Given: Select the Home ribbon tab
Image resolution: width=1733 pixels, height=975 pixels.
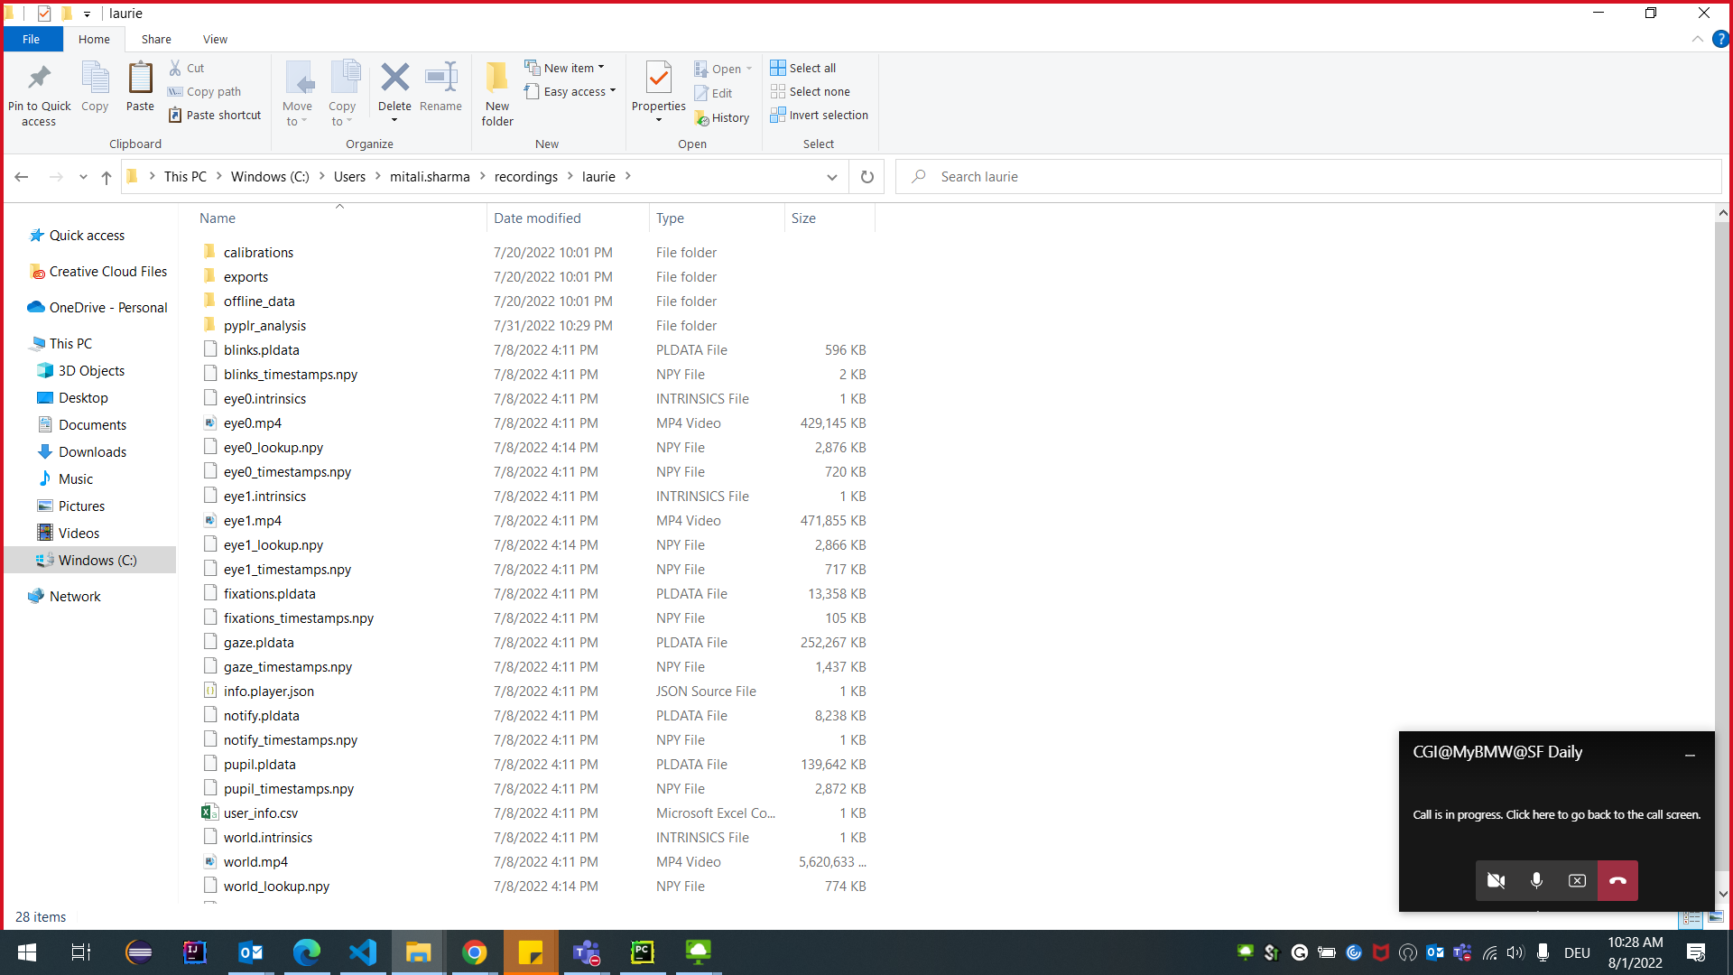Looking at the screenshot, I should [x=94, y=39].
